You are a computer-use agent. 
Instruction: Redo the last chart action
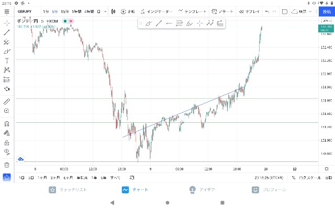pyautogui.click(x=274, y=11)
